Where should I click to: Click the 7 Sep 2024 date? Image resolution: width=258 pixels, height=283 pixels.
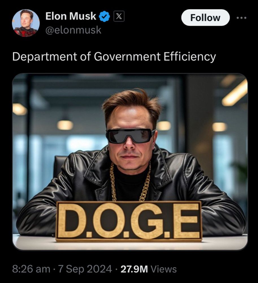click(x=85, y=269)
